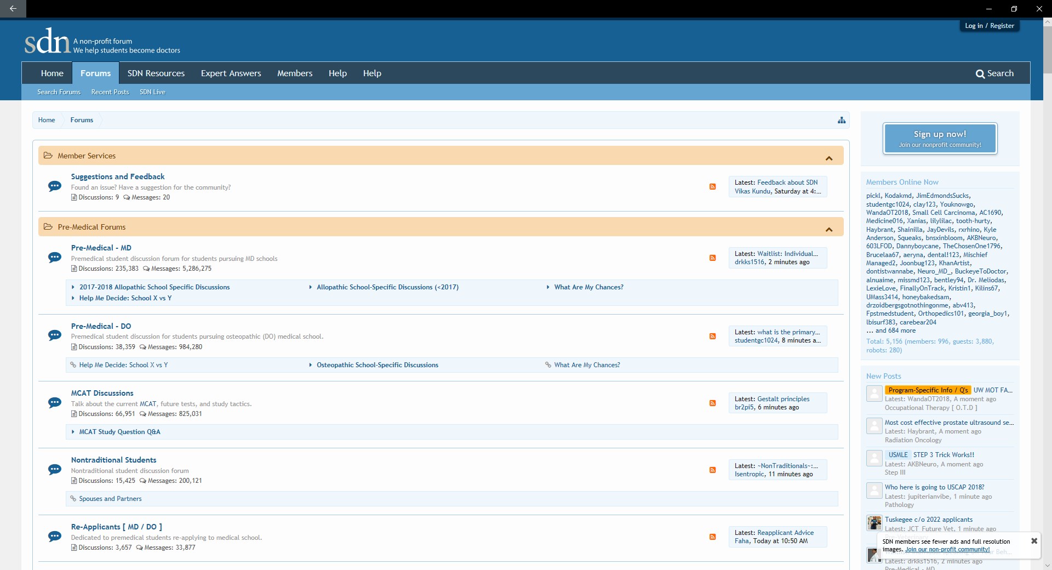Click Log in / Register
This screenshot has width=1052, height=570.
click(990, 26)
